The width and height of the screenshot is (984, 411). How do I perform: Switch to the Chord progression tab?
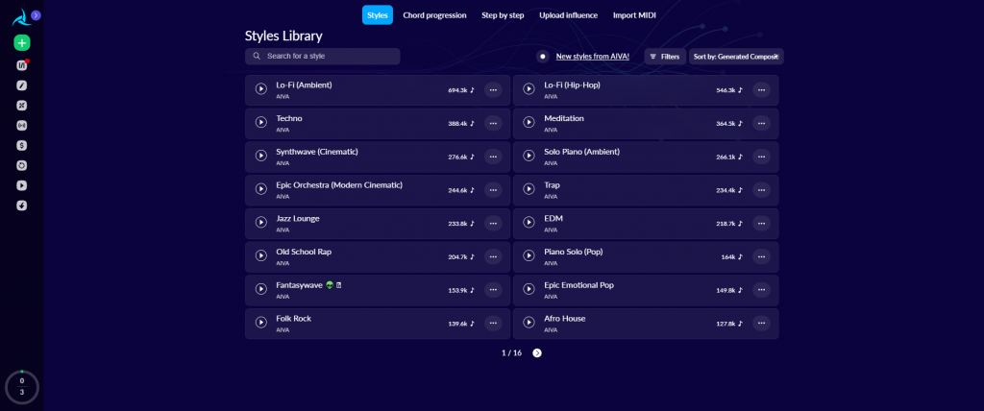pyautogui.click(x=434, y=15)
